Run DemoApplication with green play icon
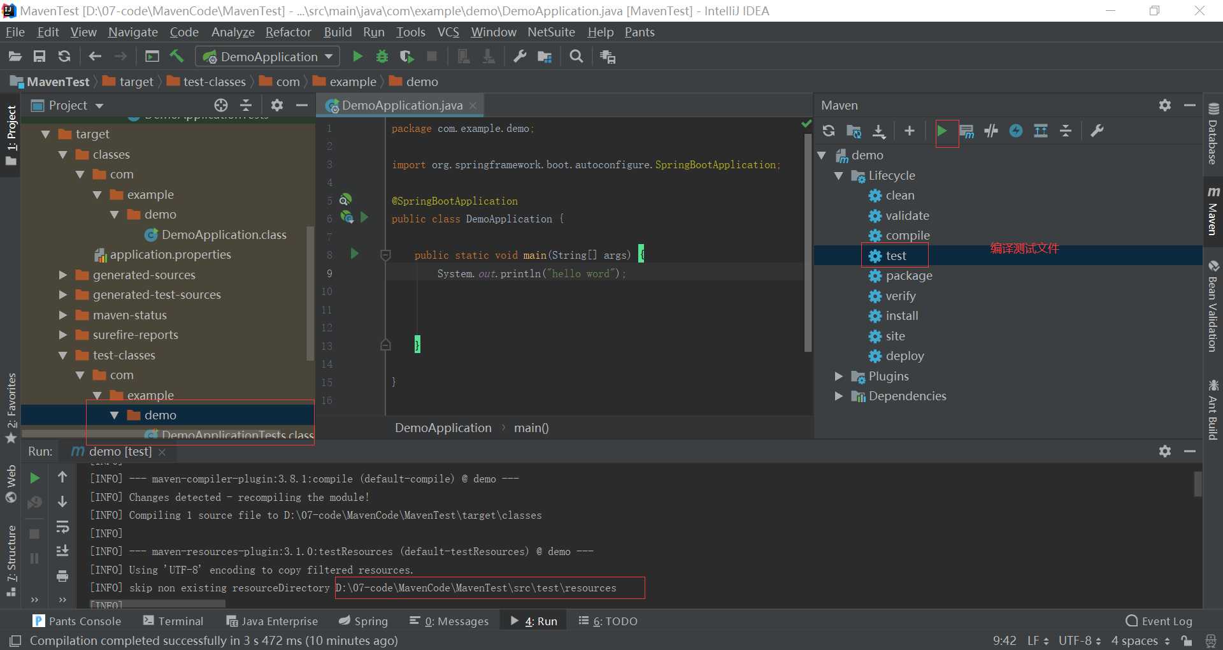The height and width of the screenshot is (650, 1223). (357, 57)
